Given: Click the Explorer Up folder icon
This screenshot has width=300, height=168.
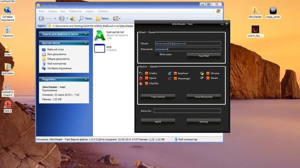Looking at the screenshot, I should (x=72, y=19).
